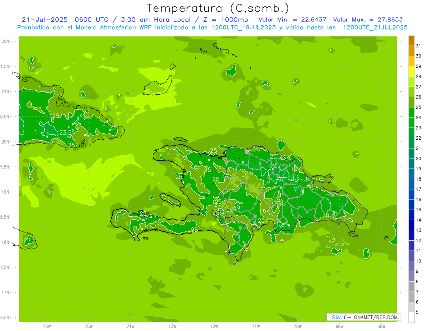Select the purple legend band between 9 and 10
The height and width of the screenshot is (331, 428).
(411, 266)
